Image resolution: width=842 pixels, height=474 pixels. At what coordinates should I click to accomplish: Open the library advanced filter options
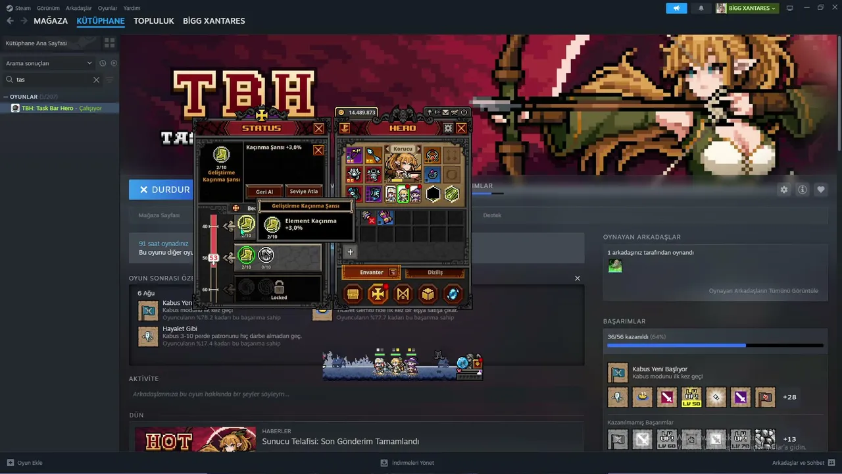110,80
